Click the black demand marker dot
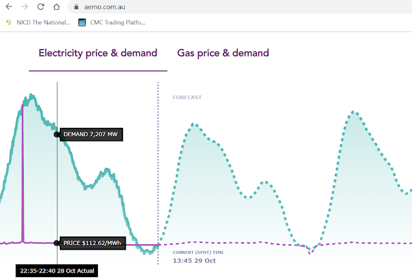The image size is (412, 279). pyautogui.click(x=57, y=134)
